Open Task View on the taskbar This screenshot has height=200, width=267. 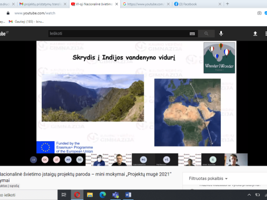[x=64, y=195]
